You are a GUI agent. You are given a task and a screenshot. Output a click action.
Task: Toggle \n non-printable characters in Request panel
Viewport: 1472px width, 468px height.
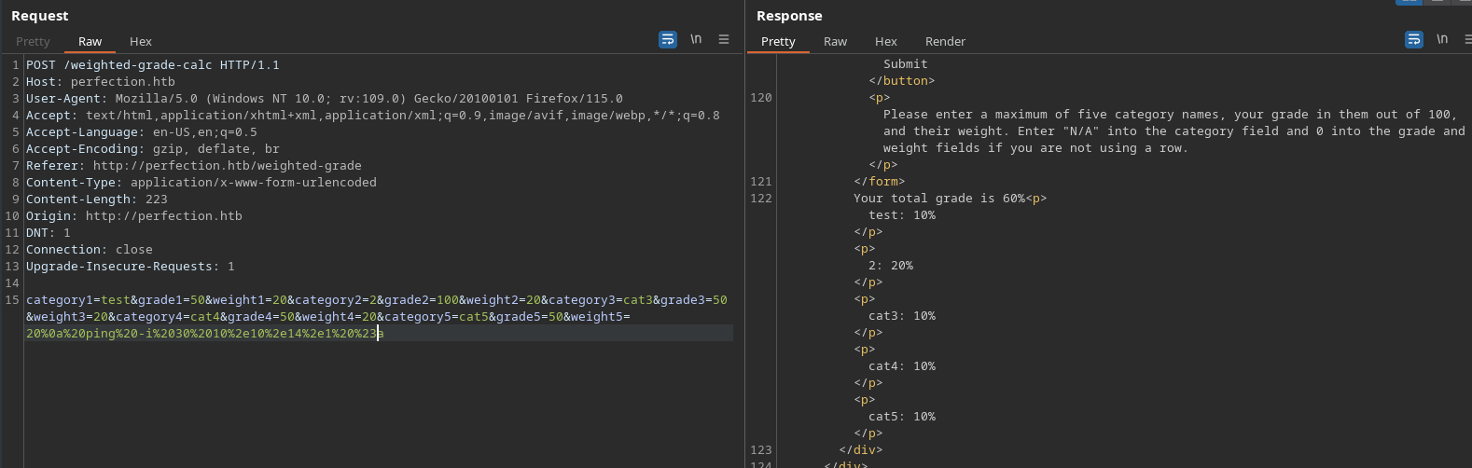coord(696,39)
